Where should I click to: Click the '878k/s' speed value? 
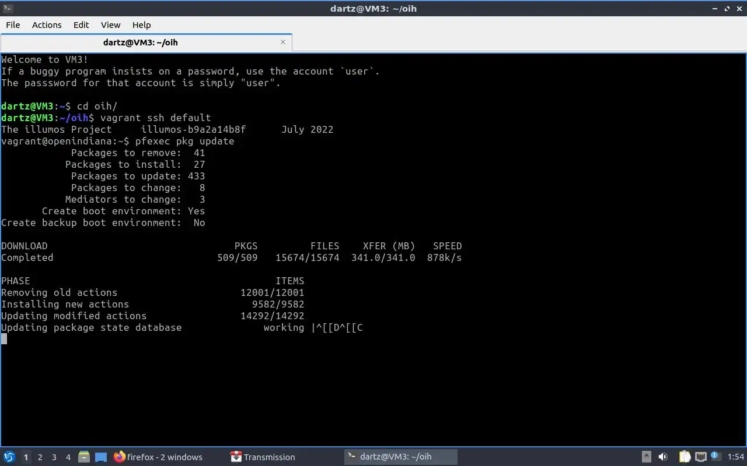point(444,257)
